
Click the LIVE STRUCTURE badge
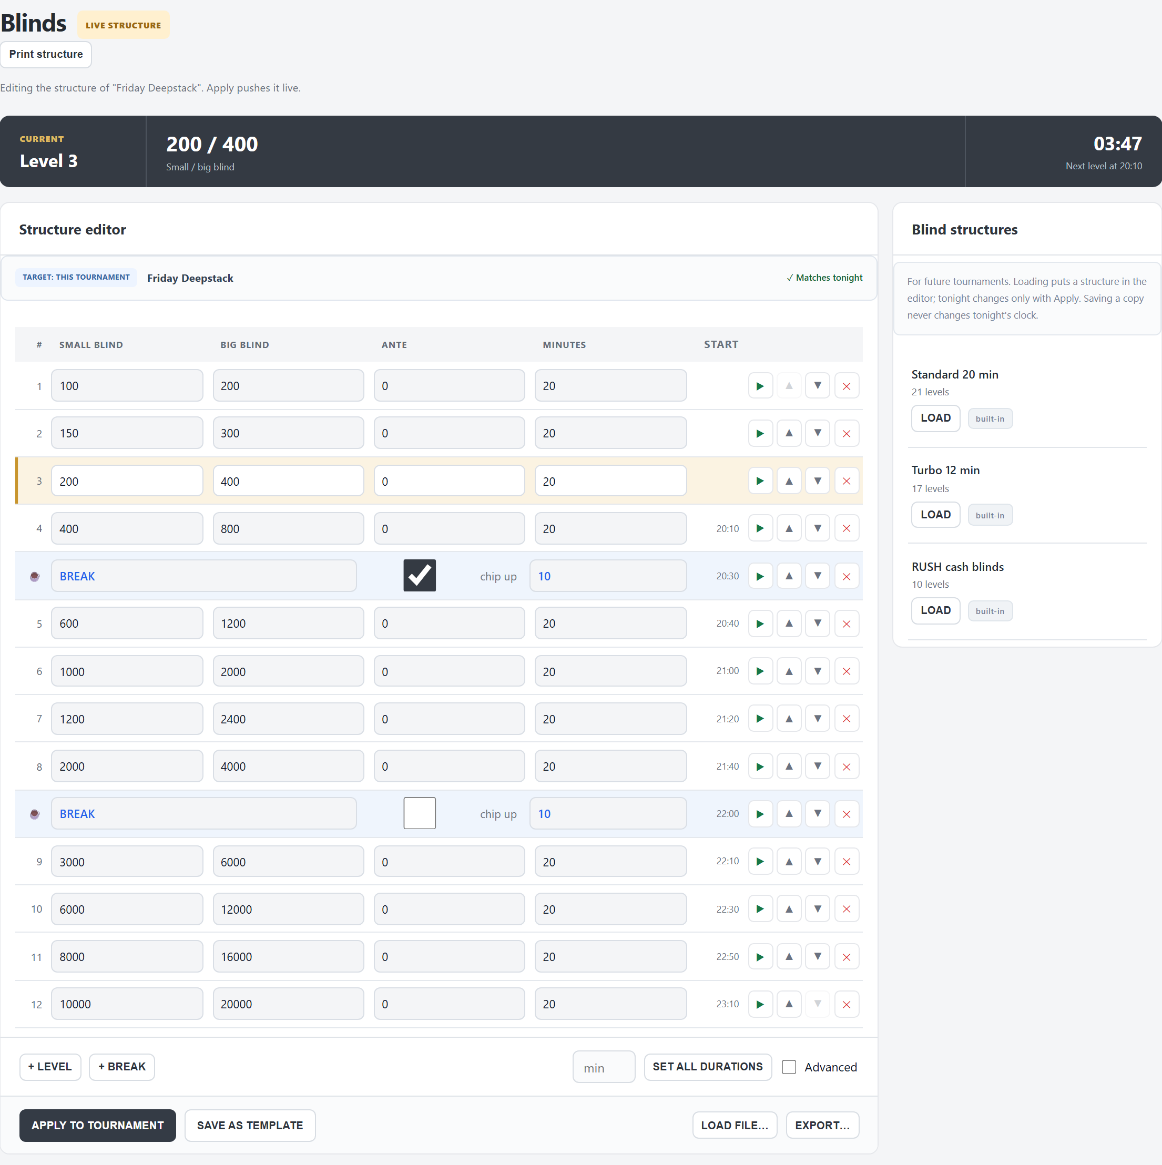click(x=123, y=25)
